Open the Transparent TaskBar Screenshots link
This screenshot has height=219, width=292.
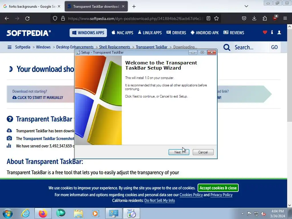[48, 139]
